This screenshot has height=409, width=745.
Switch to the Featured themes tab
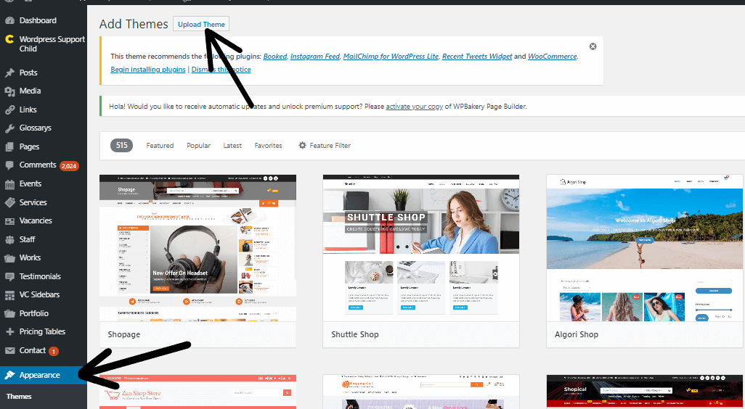[160, 146]
